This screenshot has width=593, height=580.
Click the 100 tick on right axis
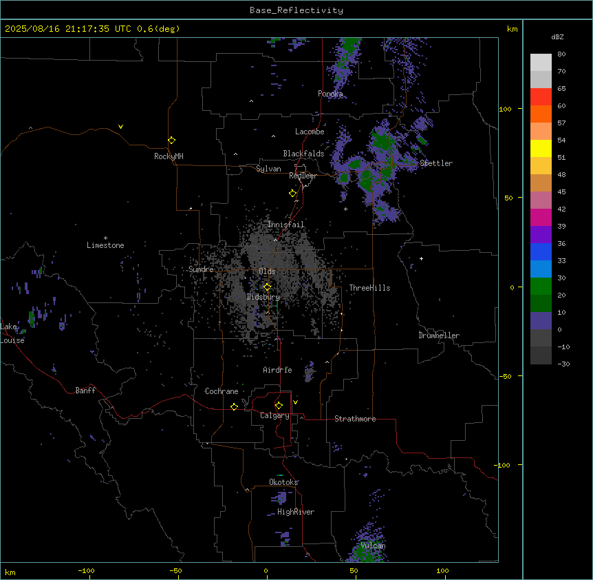tap(505, 109)
